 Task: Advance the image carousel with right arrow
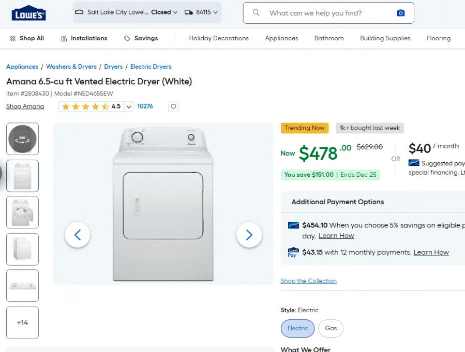pos(249,235)
